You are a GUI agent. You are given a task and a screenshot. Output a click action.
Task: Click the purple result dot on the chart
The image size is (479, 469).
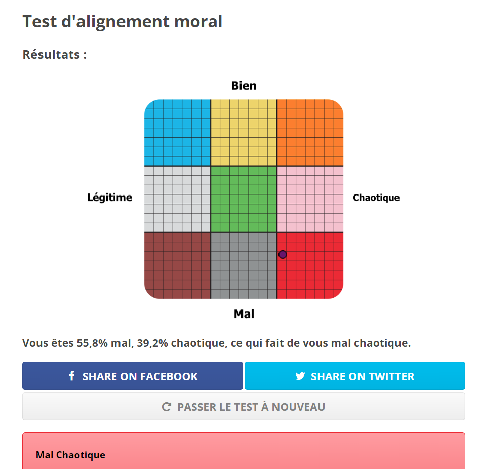283,254
